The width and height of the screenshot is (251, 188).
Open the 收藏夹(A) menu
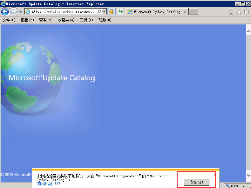(x=66, y=20)
